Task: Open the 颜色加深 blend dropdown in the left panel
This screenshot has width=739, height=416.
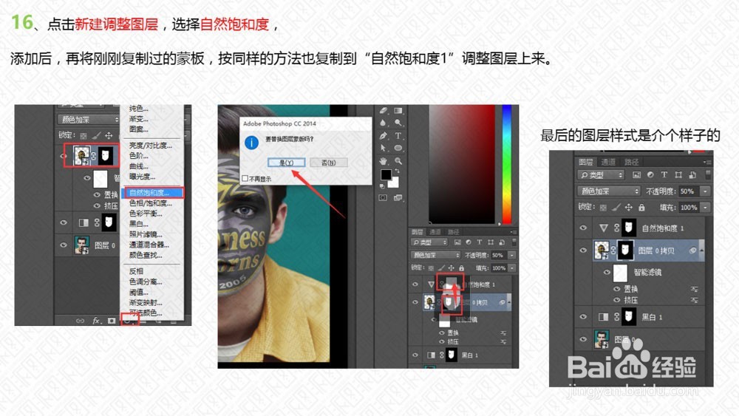Action: point(89,120)
